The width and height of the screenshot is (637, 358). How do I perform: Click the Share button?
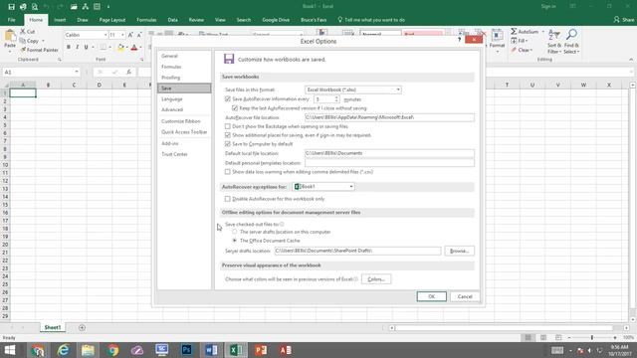coord(624,20)
